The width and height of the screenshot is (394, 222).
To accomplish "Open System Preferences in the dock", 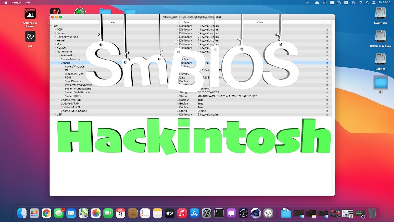I will 207,213.
